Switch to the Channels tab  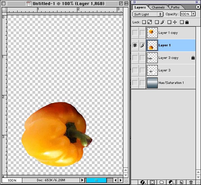click(158, 7)
